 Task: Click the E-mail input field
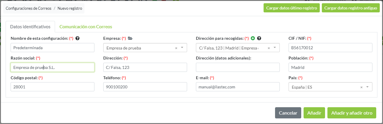pyautogui.click(x=238, y=87)
